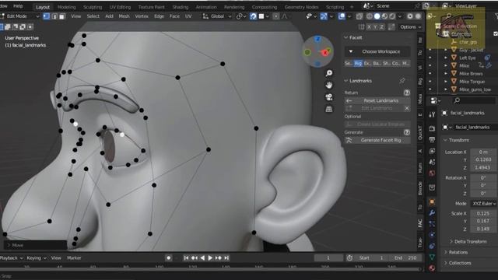This screenshot has height=280, width=498.
Task: Select edge select mode icon
Action: [54, 16]
